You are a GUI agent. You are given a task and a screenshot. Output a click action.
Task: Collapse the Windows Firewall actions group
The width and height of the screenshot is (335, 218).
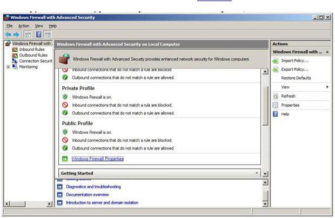[x=327, y=52]
